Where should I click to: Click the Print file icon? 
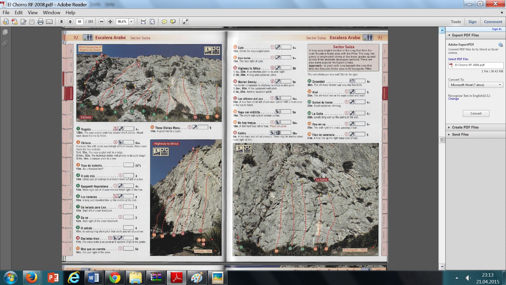tap(40, 22)
